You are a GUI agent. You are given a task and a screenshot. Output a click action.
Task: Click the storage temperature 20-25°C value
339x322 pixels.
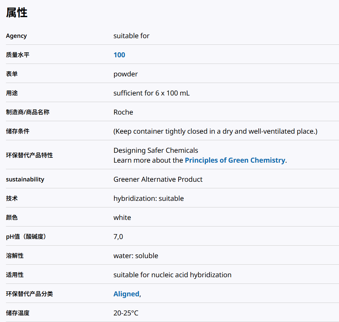pos(126,313)
